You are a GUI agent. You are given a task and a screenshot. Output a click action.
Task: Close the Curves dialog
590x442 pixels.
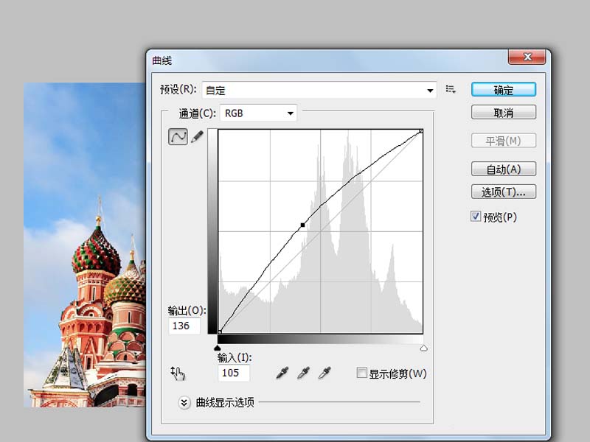(527, 57)
